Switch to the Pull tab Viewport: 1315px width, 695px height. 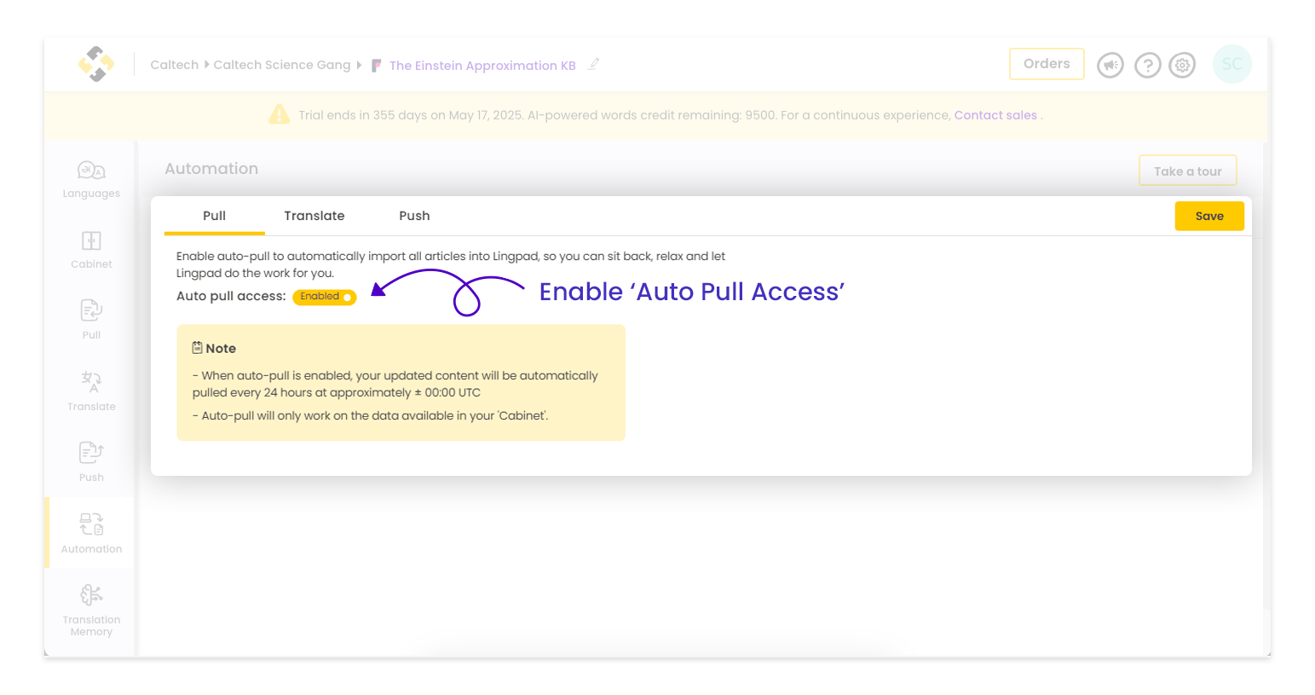click(214, 216)
